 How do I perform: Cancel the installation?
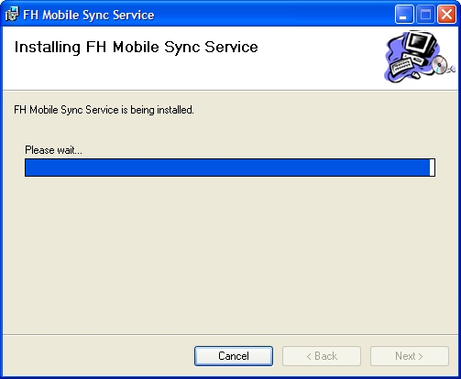click(234, 356)
